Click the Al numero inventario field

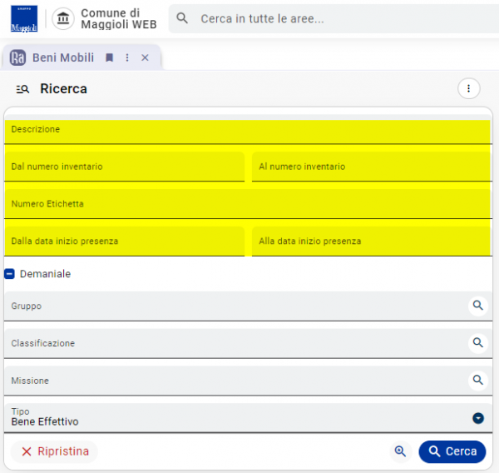372,167
